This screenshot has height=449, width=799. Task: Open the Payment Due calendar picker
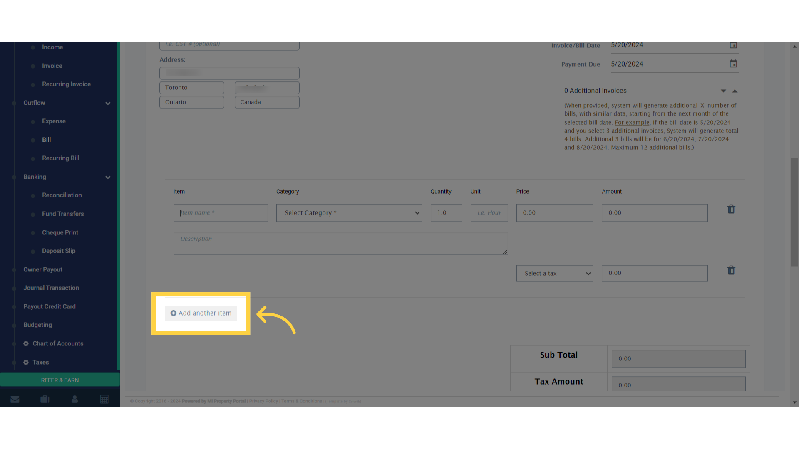(x=733, y=64)
